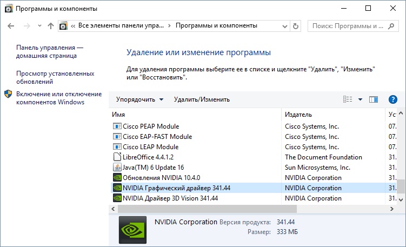Viewport: 406px width, 247px height.
Task: Click shield icon beside Windows components link
Action: [8, 94]
